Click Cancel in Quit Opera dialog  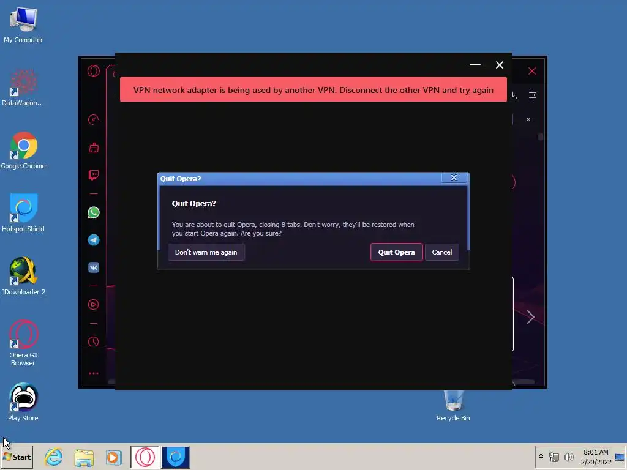(442, 252)
